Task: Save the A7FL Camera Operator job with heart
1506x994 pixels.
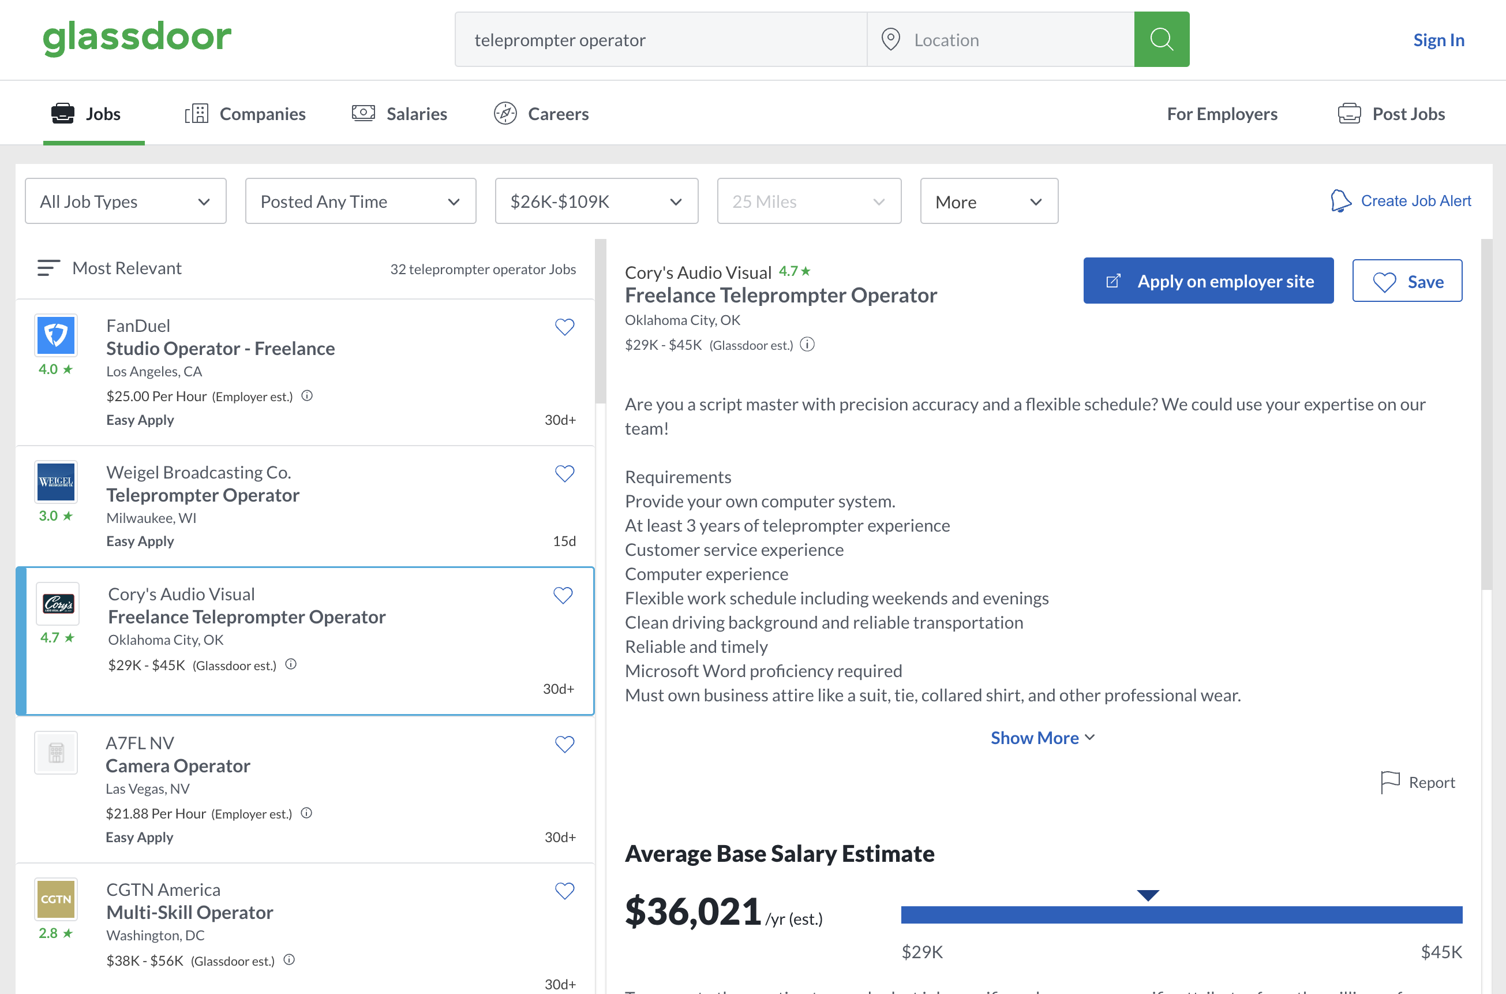Action: click(x=564, y=744)
